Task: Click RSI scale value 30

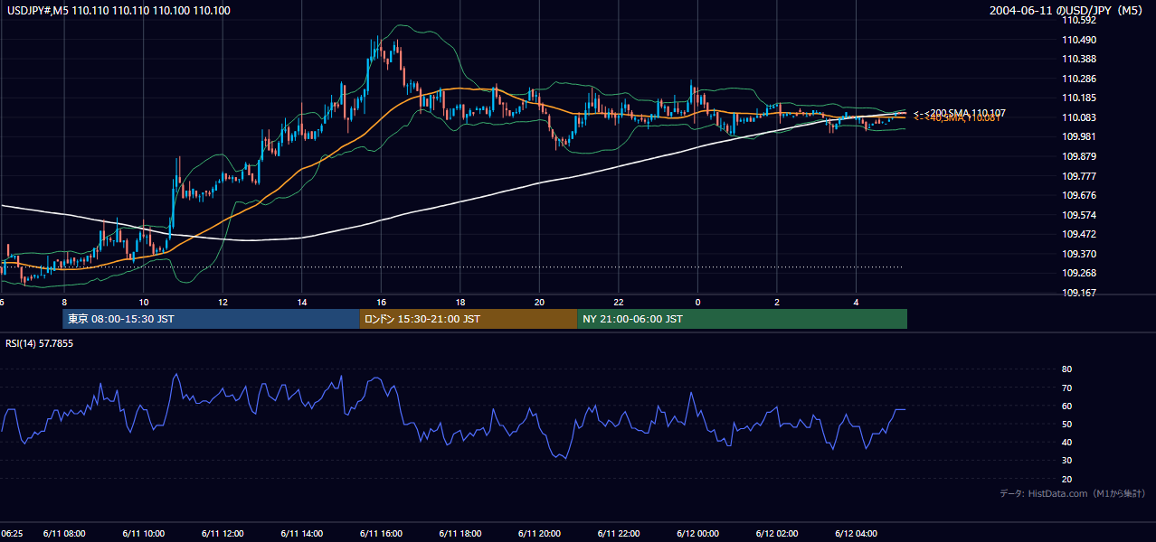Action: (1066, 461)
